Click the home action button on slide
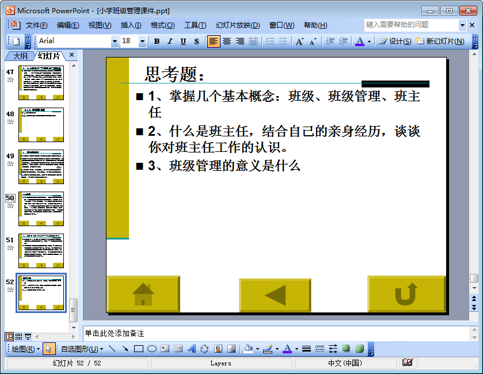The width and height of the screenshot is (483, 374). tap(143, 294)
